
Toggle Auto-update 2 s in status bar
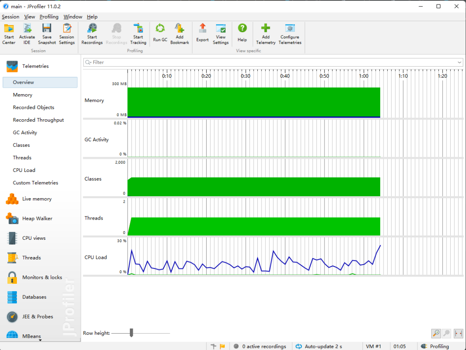(319, 346)
